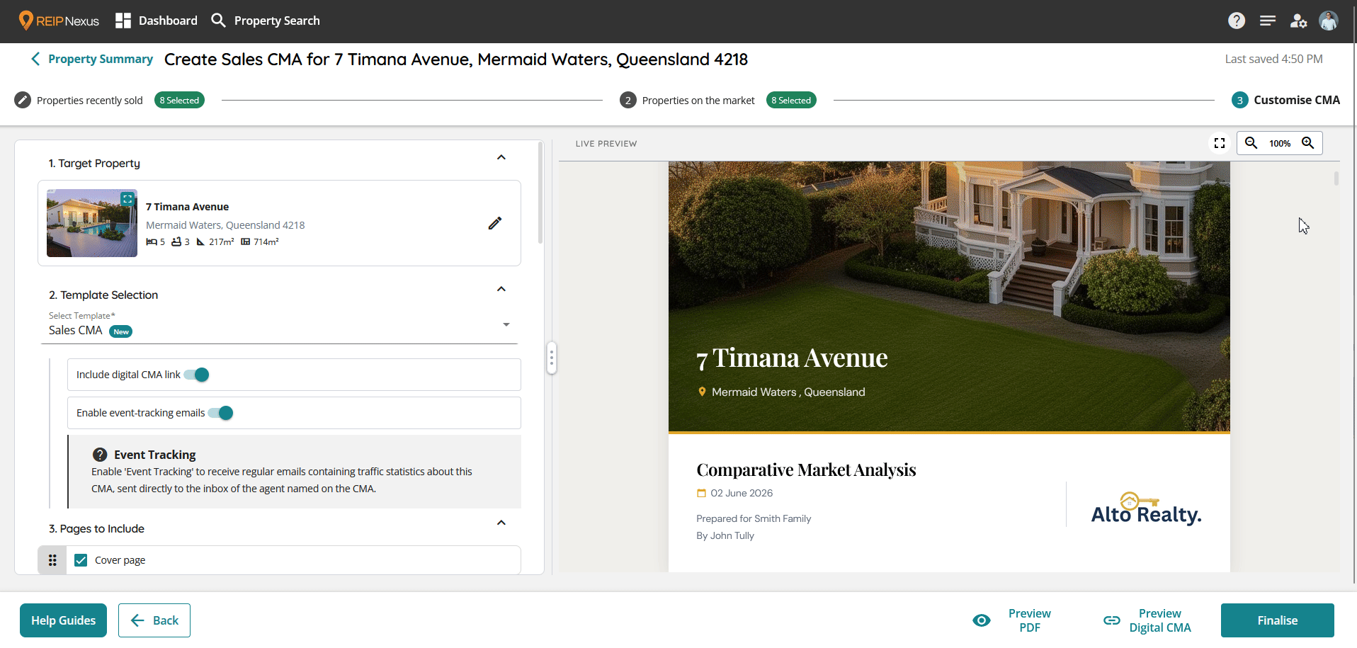Click the Last saved 4:50 PM text
The width and height of the screenshot is (1357, 648).
coord(1274,59)
